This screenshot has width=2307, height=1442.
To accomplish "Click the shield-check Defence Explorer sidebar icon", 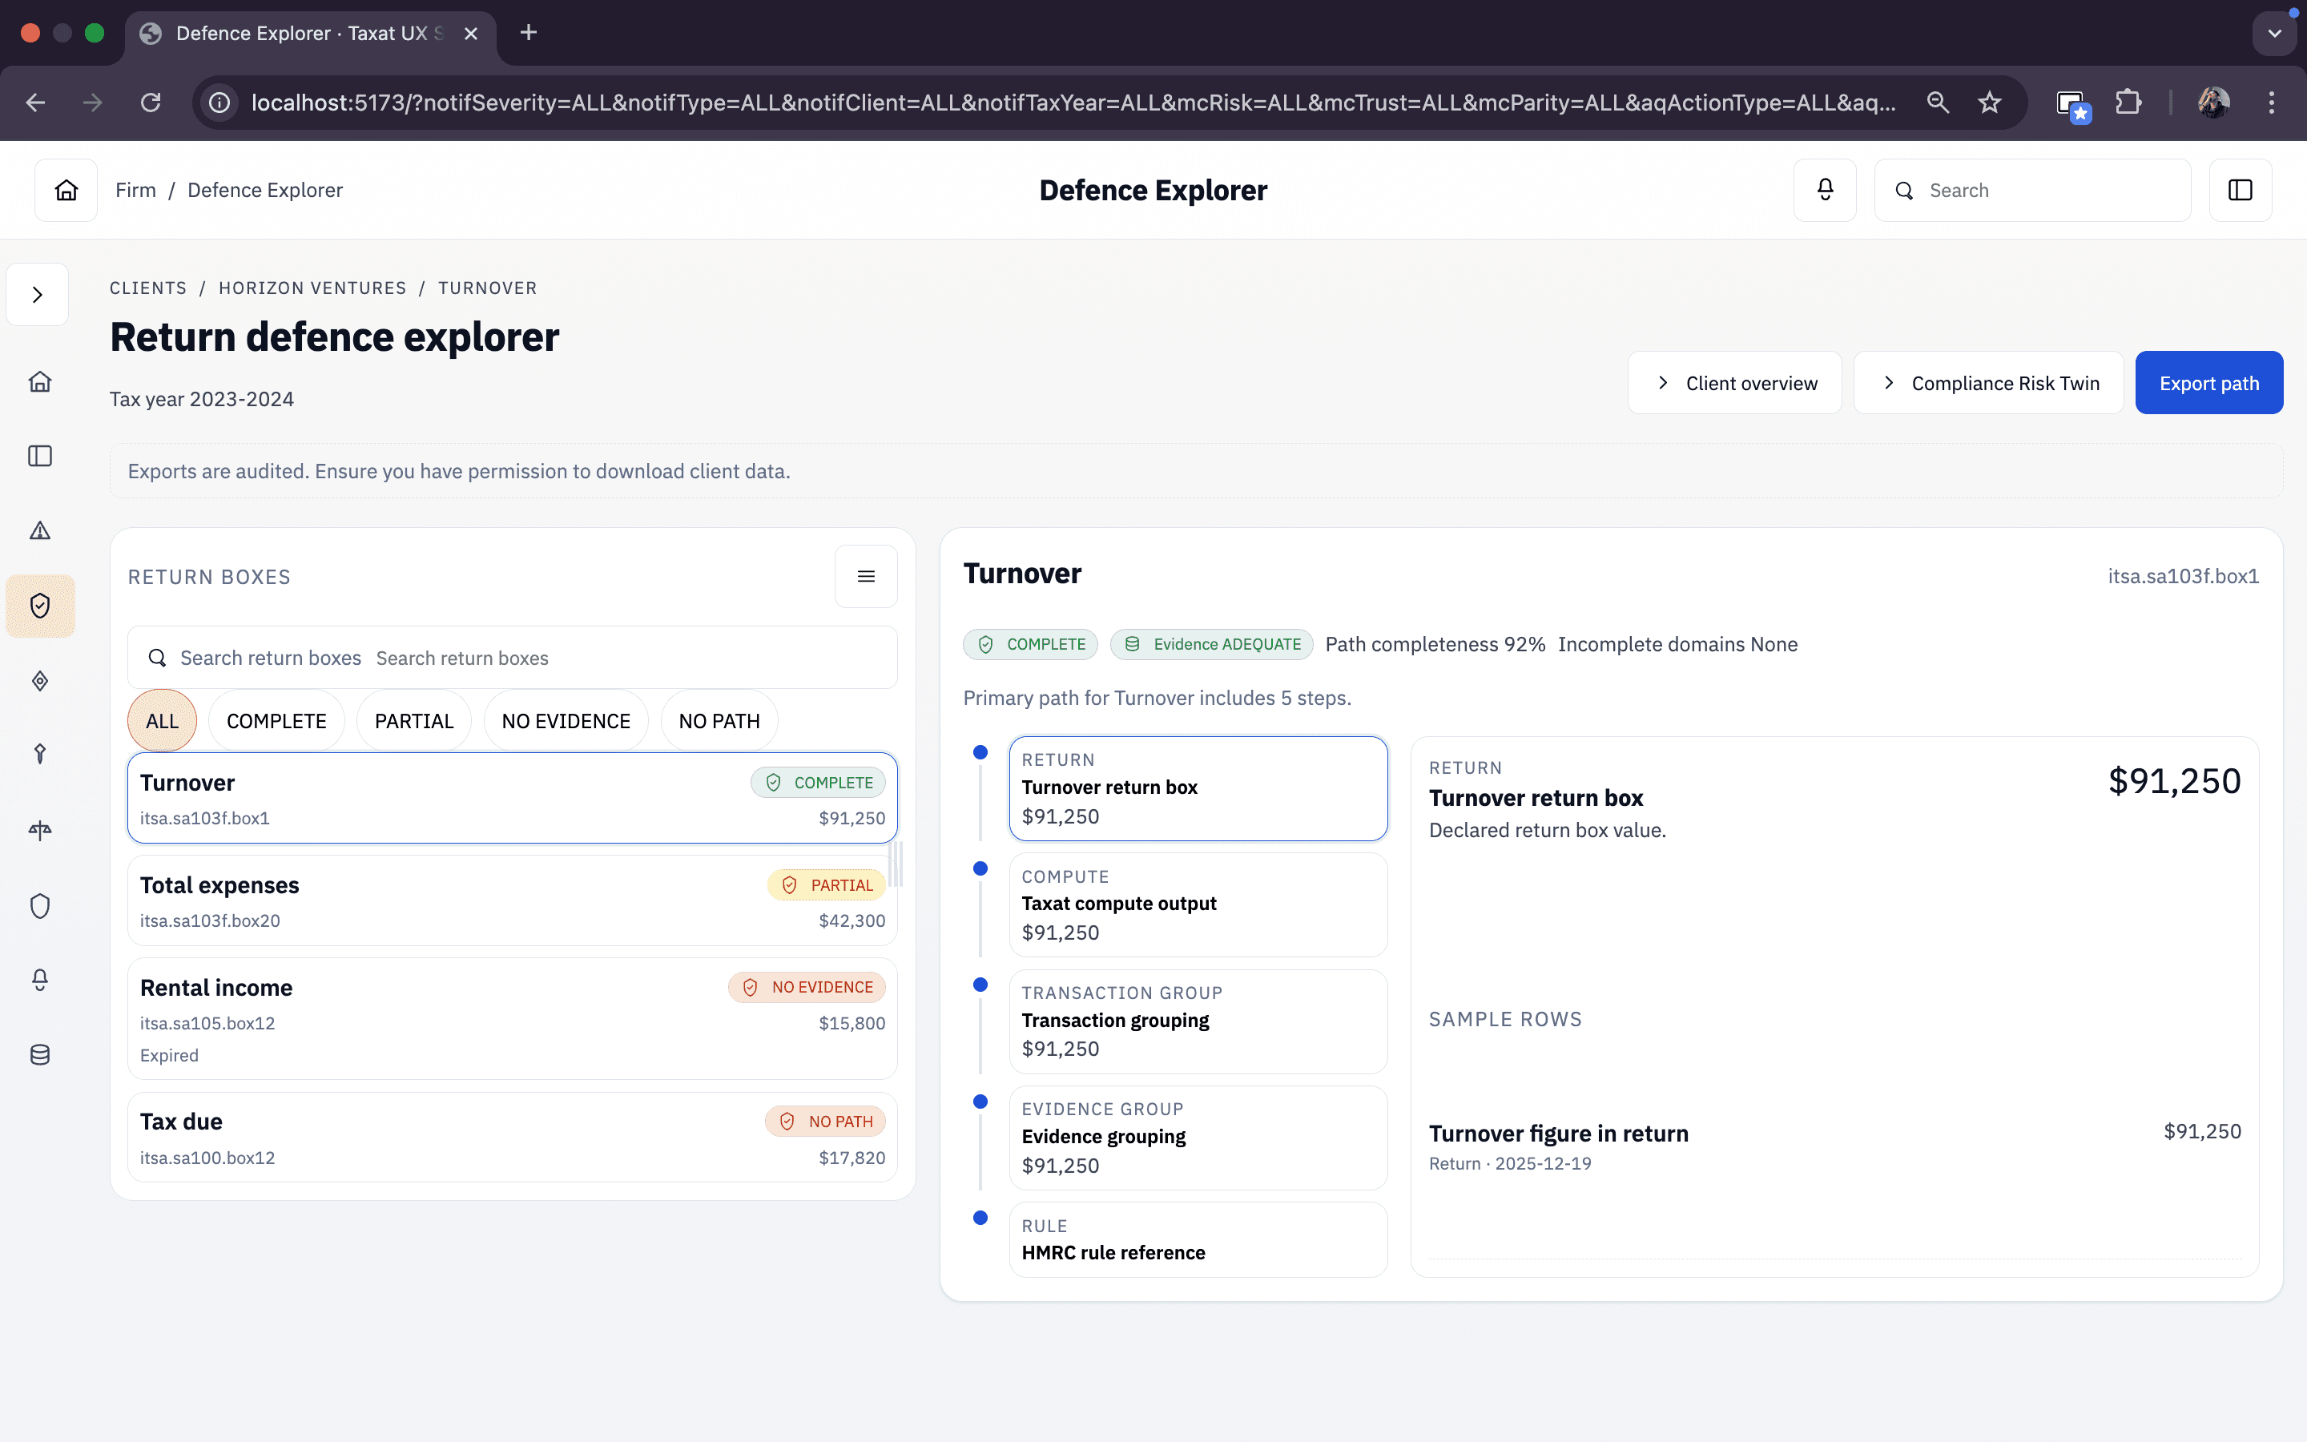I will click(x=40, y=606).
